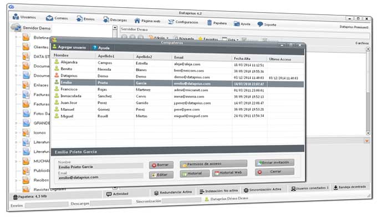Click the Editar button
This screenshot has height=217, width=377.
coord(161,174)
